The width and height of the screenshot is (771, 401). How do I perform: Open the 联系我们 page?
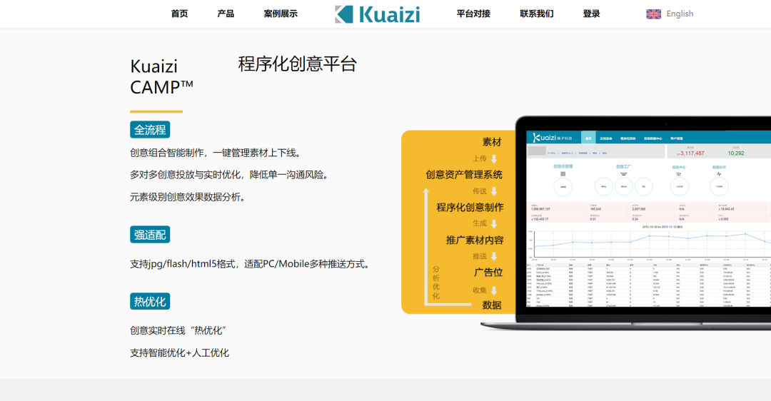click(536, 14)
